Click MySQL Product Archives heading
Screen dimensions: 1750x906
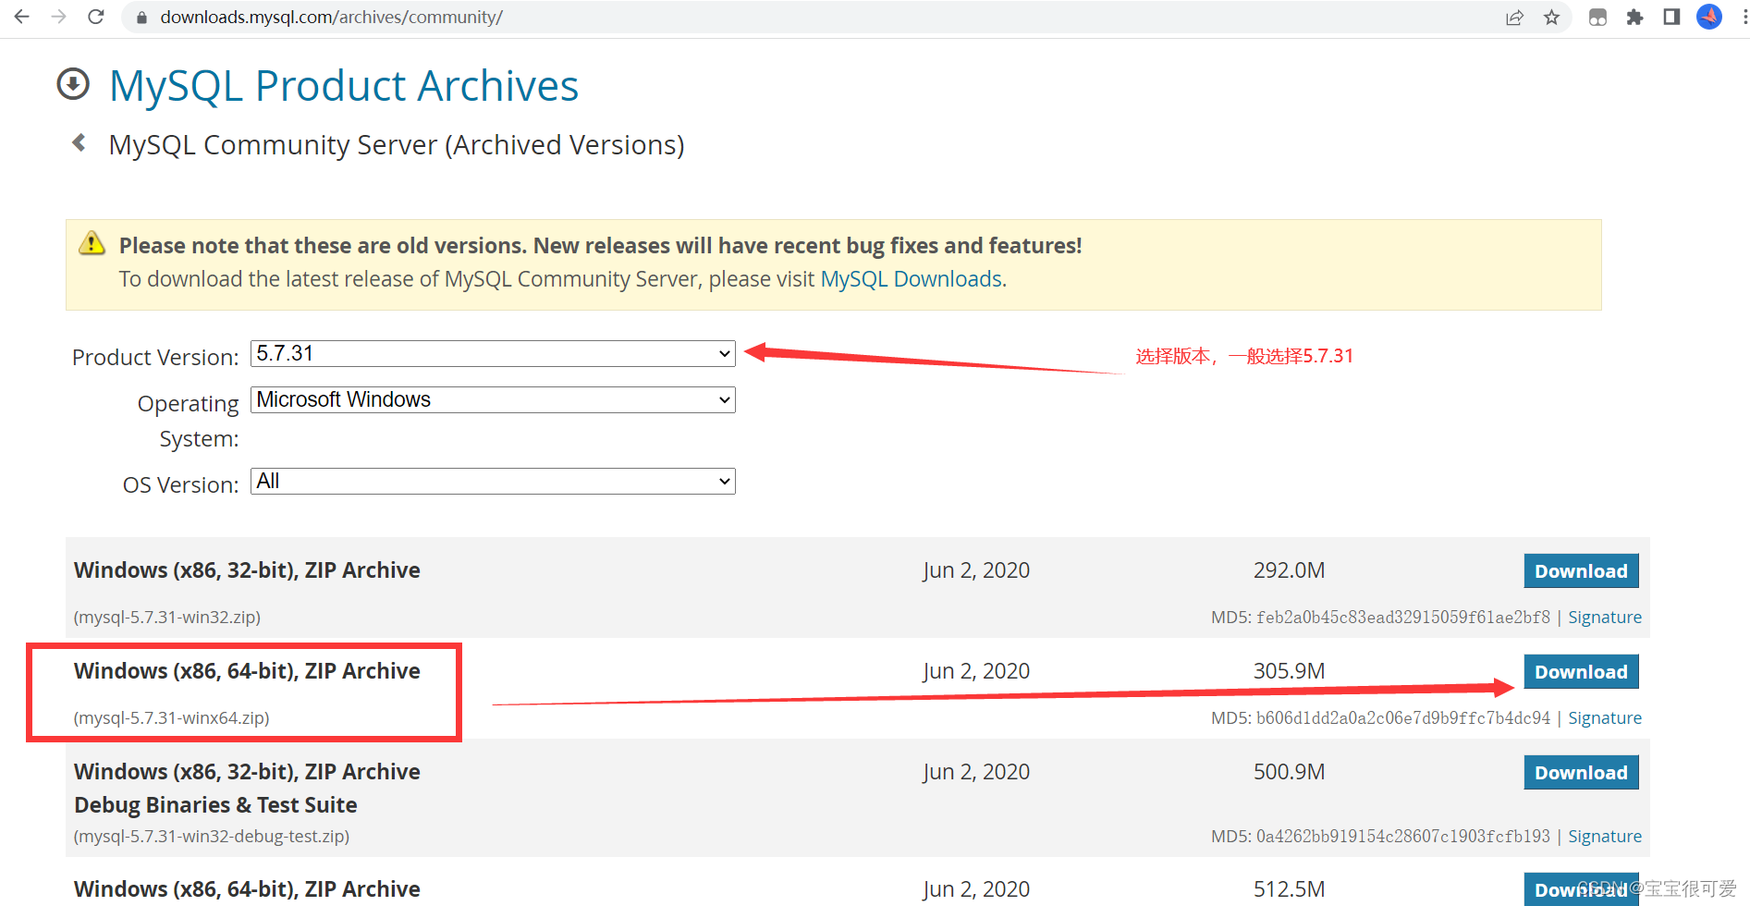344,86
